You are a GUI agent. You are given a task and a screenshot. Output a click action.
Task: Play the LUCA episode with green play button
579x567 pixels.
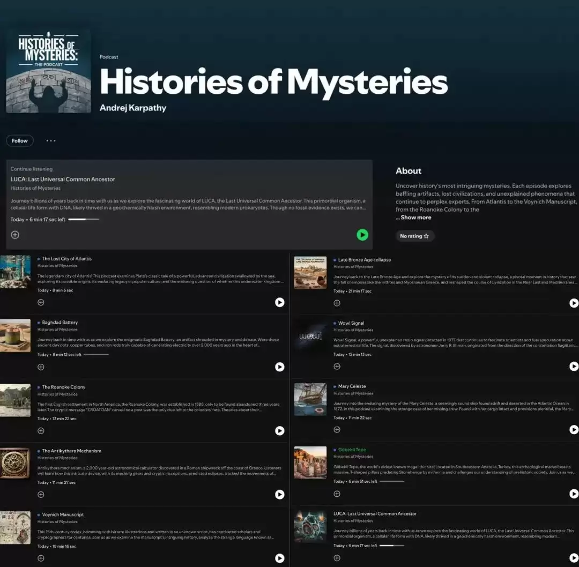pyautogui.click(x=362, y=235)
